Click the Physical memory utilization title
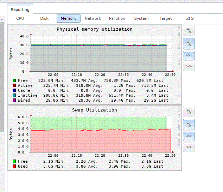 pos(95,29)
